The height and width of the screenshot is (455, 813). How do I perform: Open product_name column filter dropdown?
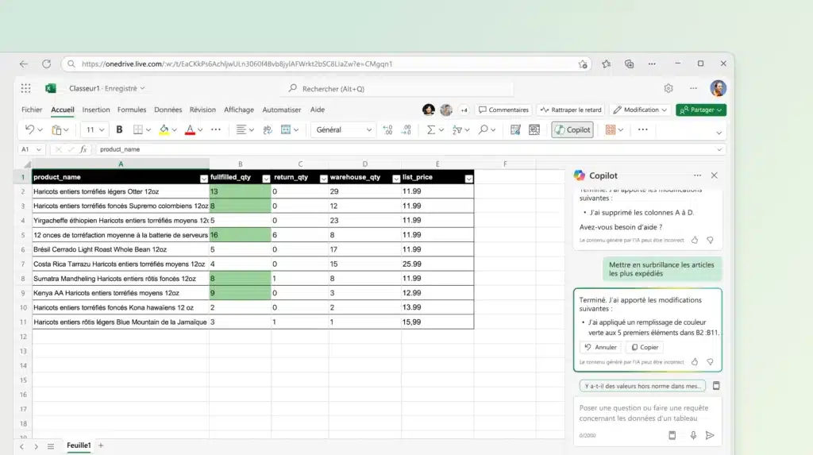(x=204, y=179)
